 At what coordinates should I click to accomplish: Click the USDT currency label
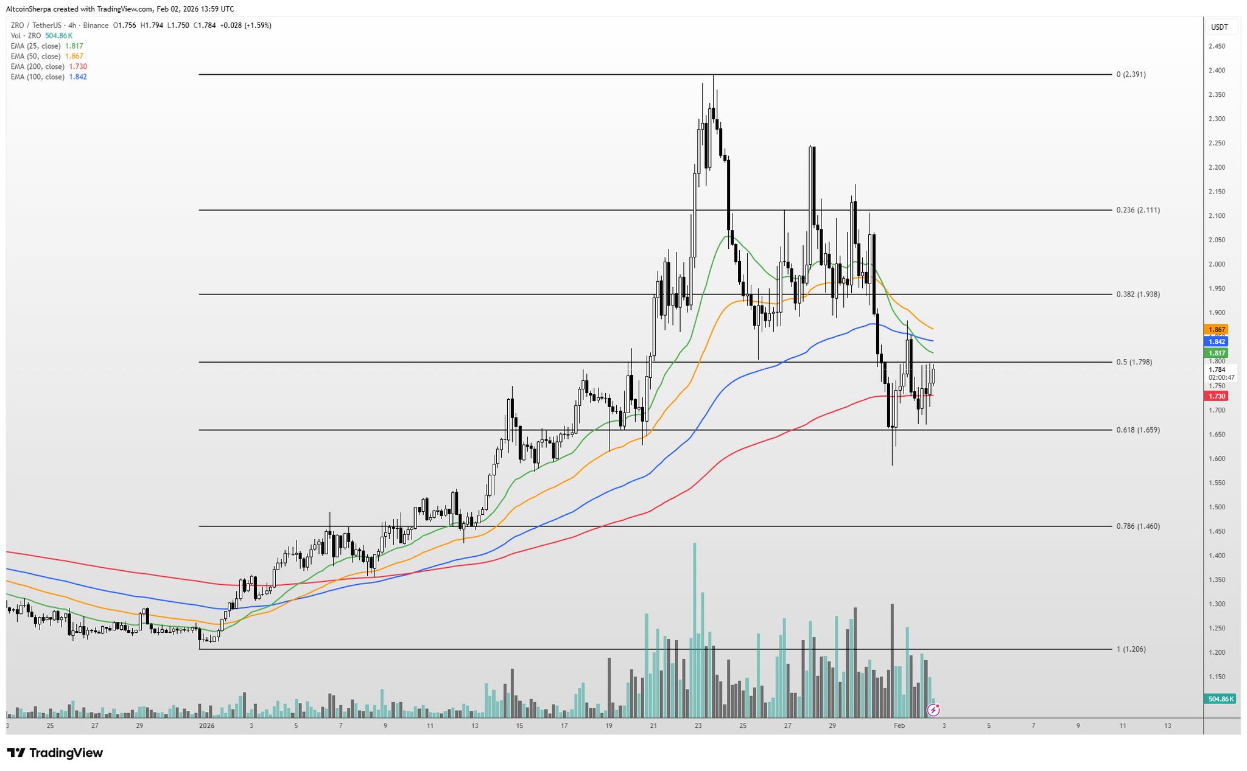coord(1219,27)
